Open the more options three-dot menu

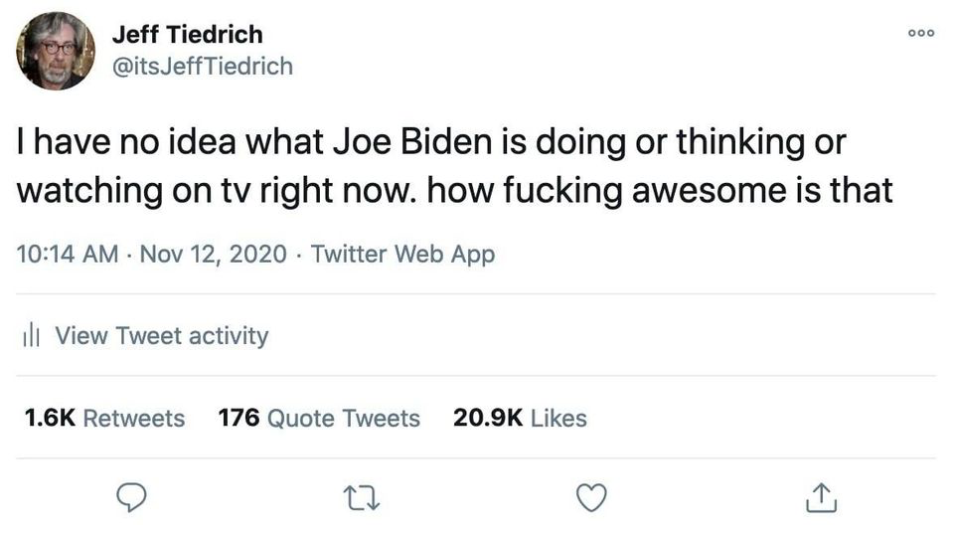(923, 31)
